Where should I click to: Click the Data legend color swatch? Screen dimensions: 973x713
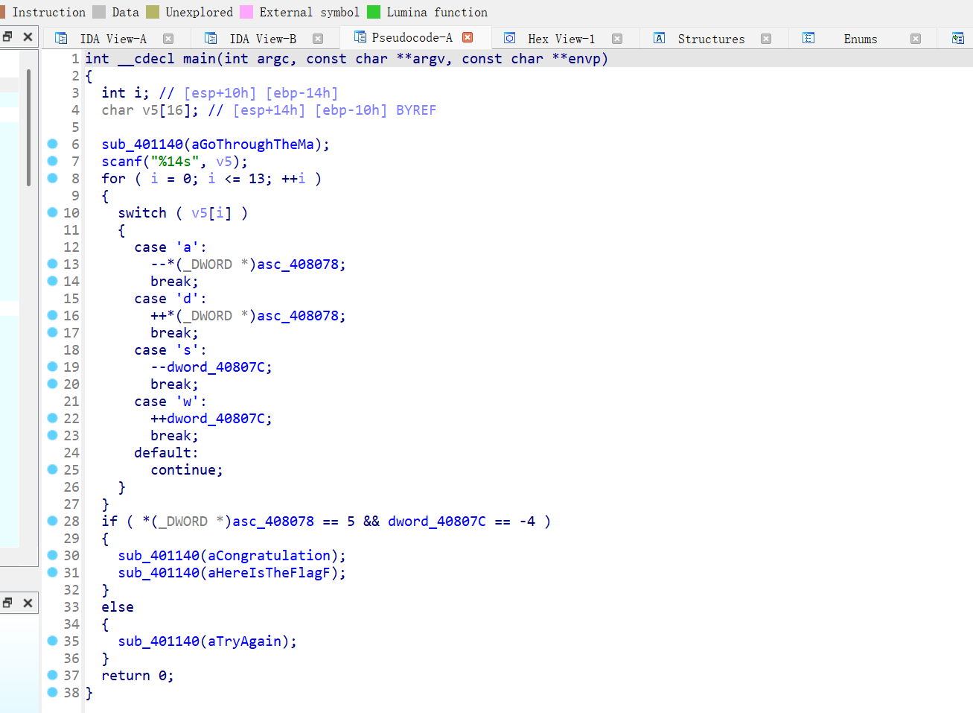click(98, 12)
